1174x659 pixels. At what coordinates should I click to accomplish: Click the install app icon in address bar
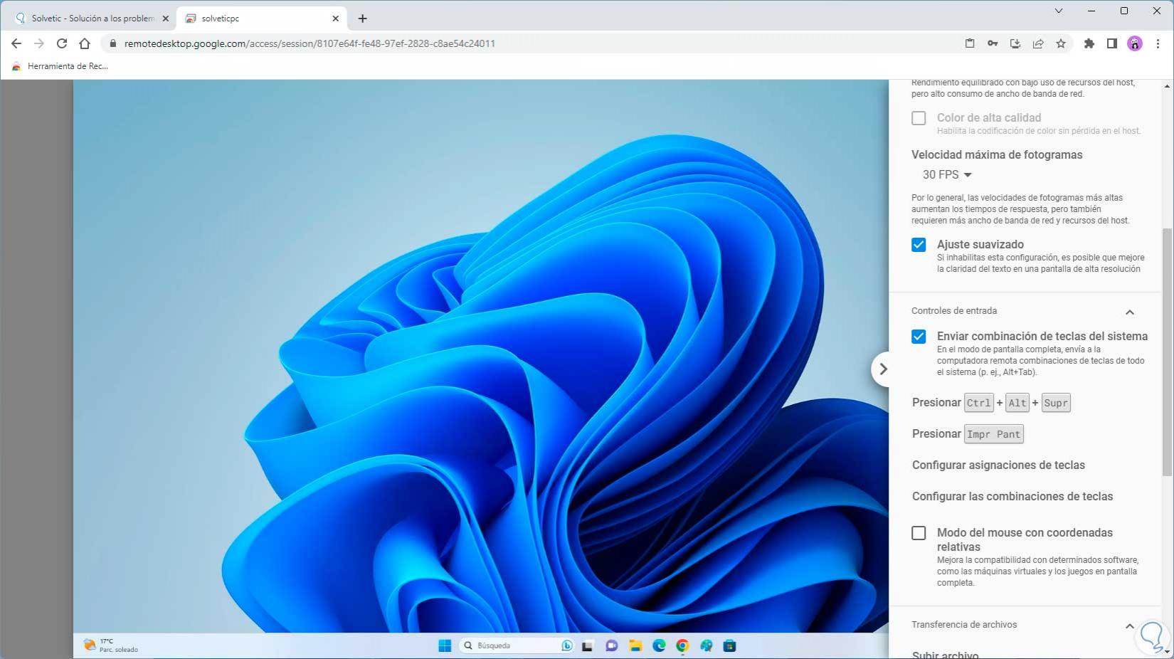1015,43
